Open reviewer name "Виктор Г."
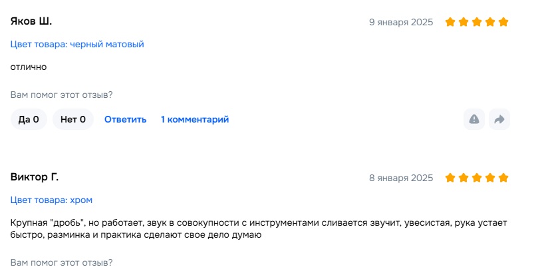 click(x=35, y=177)
